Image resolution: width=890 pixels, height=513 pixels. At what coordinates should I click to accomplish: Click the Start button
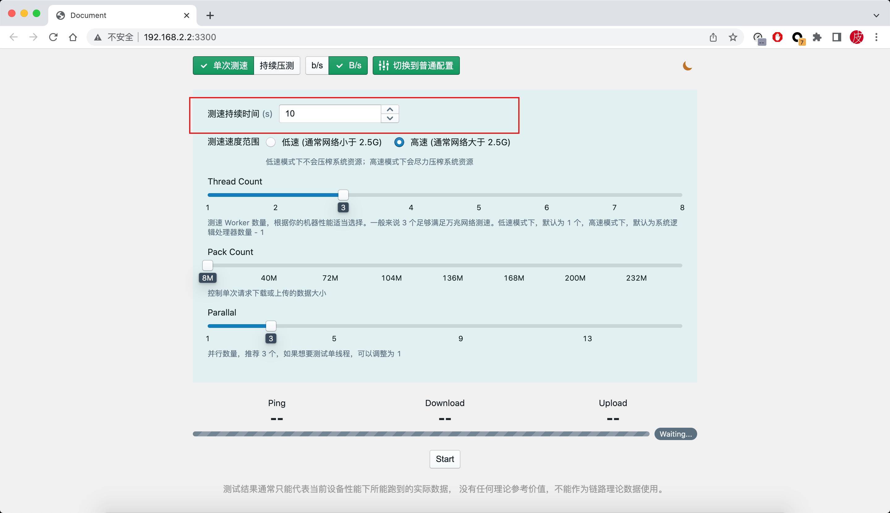tap(445, 459)
